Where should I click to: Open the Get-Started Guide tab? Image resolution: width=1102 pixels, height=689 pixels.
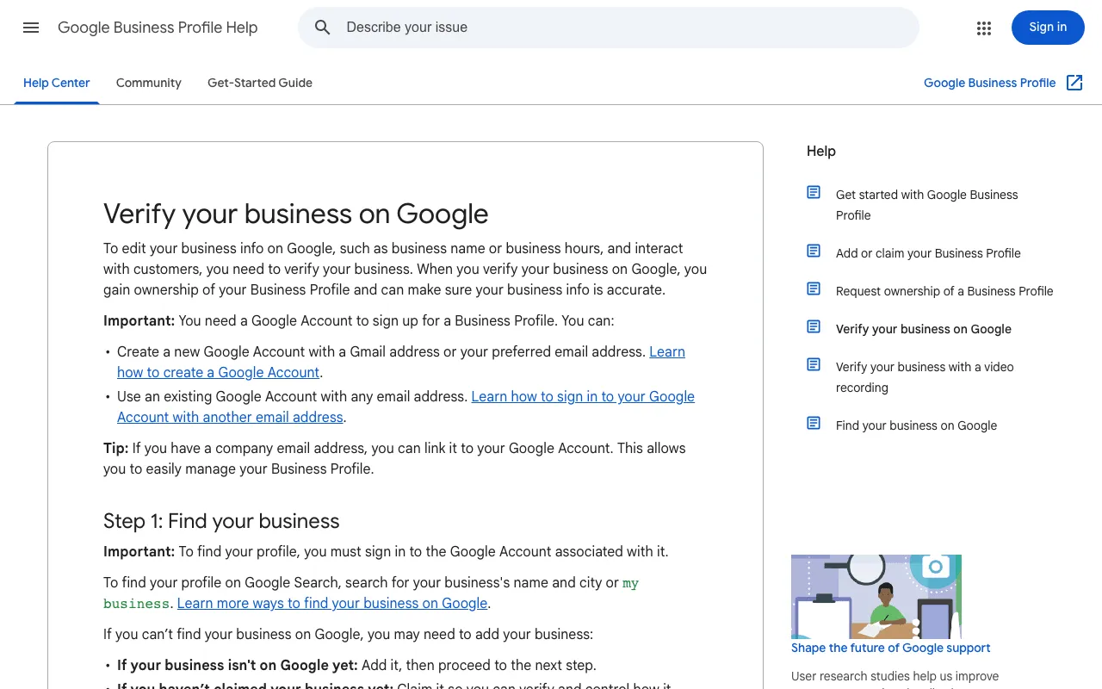click(x=260, y=83)
